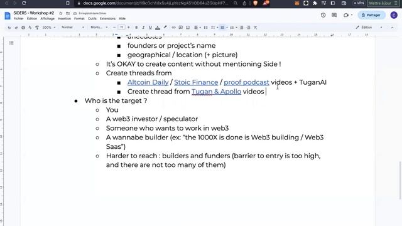Open the 200% zoom dropdown
The height and width of the screenshot is (226, 402).
[49, 28]
